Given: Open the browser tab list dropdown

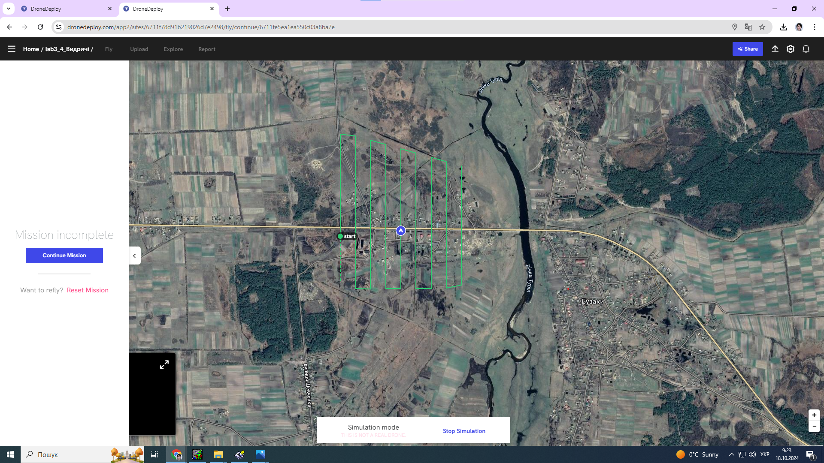Looking at the screenshot, I should [8, 9].
